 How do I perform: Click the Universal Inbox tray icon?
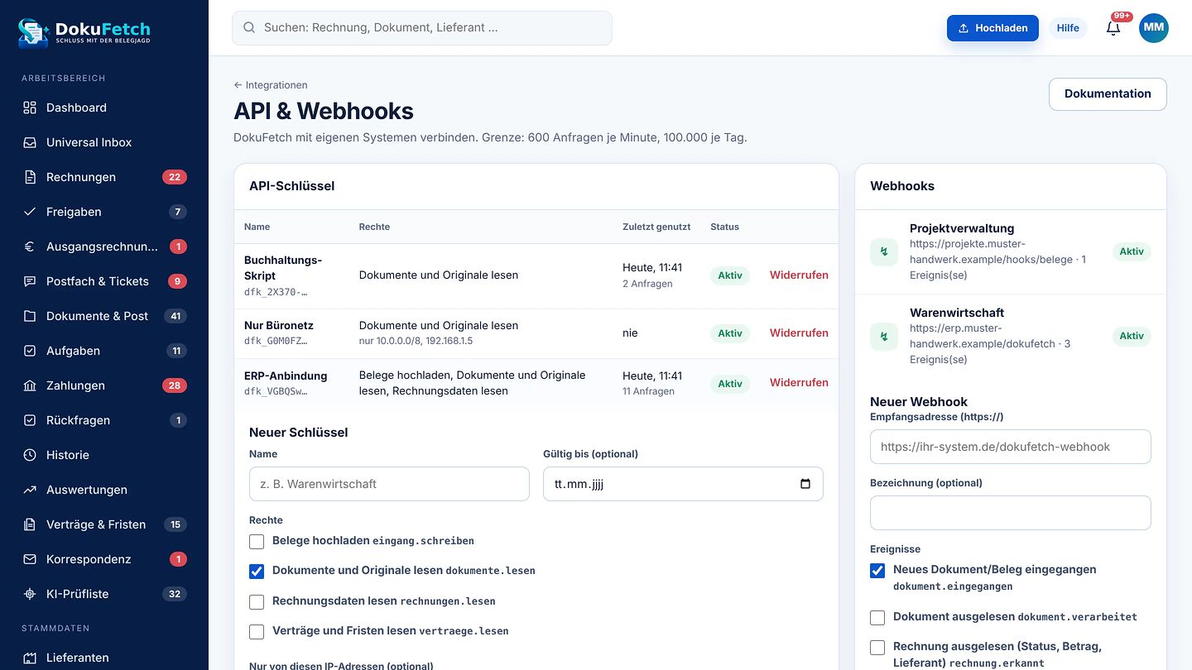pyautogui.click(x=30, y=142)
